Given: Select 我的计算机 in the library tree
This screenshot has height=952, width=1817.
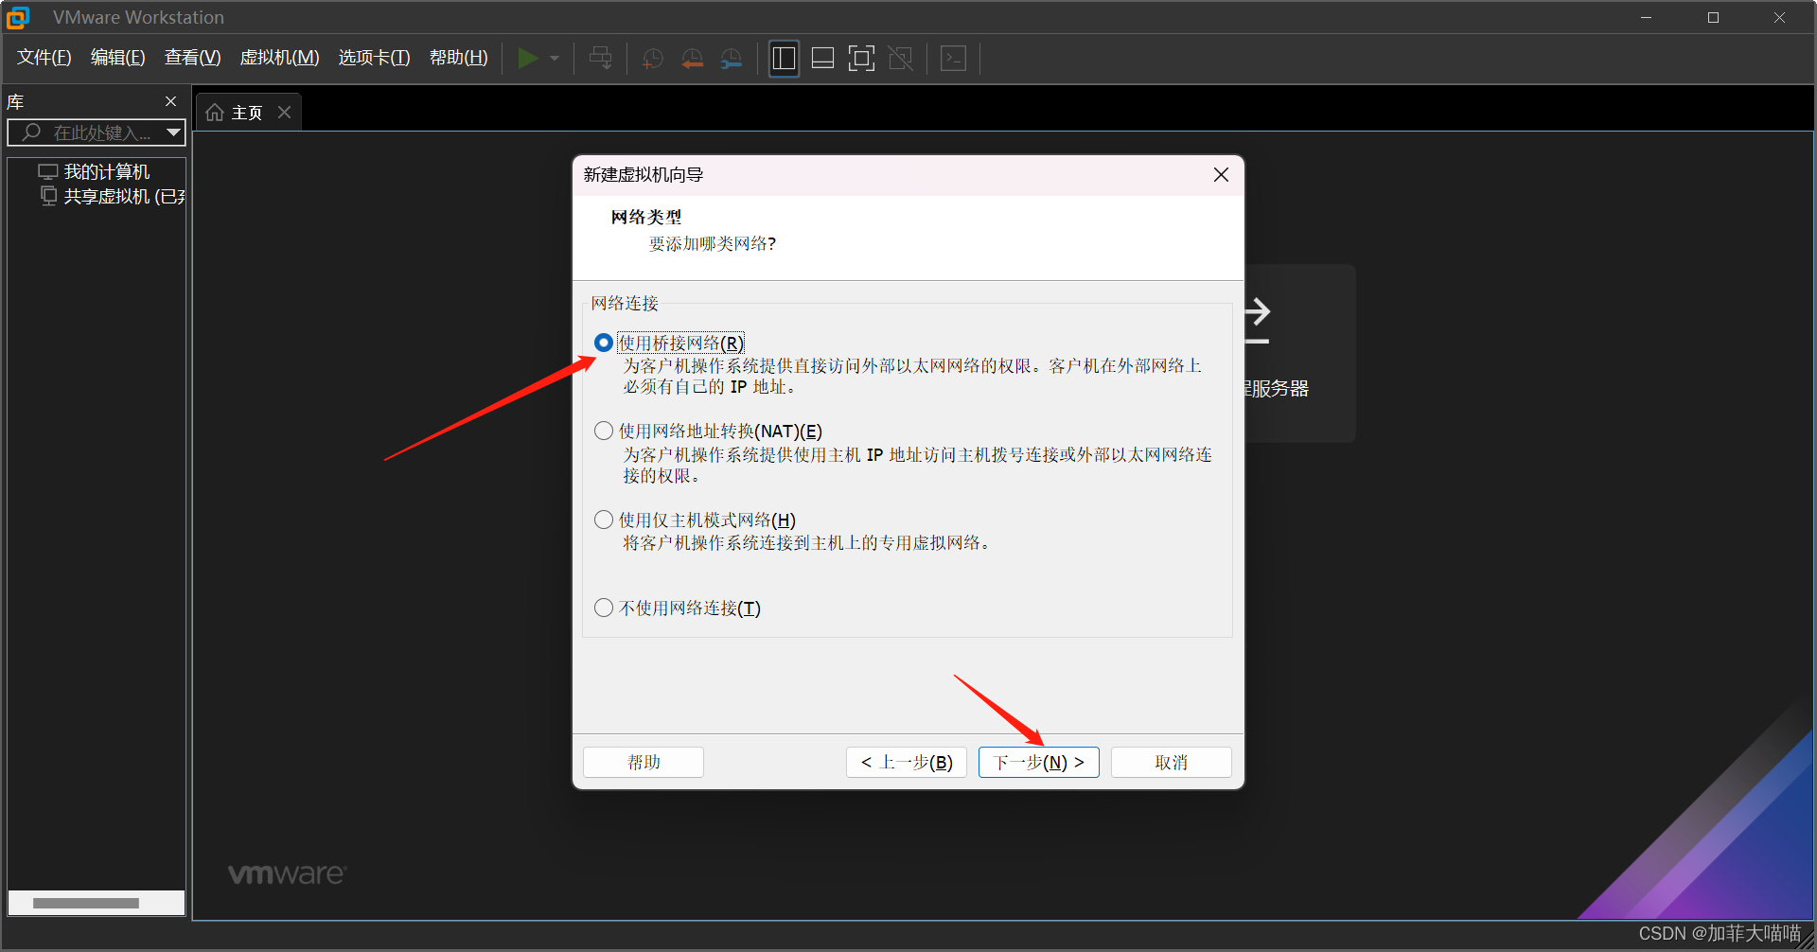Looking at the screenshot, I should (106, 172).
